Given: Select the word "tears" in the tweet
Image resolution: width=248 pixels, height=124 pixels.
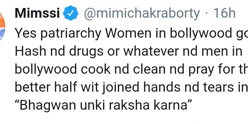Looking at the screenshot, I should click(x=219, y=87).
